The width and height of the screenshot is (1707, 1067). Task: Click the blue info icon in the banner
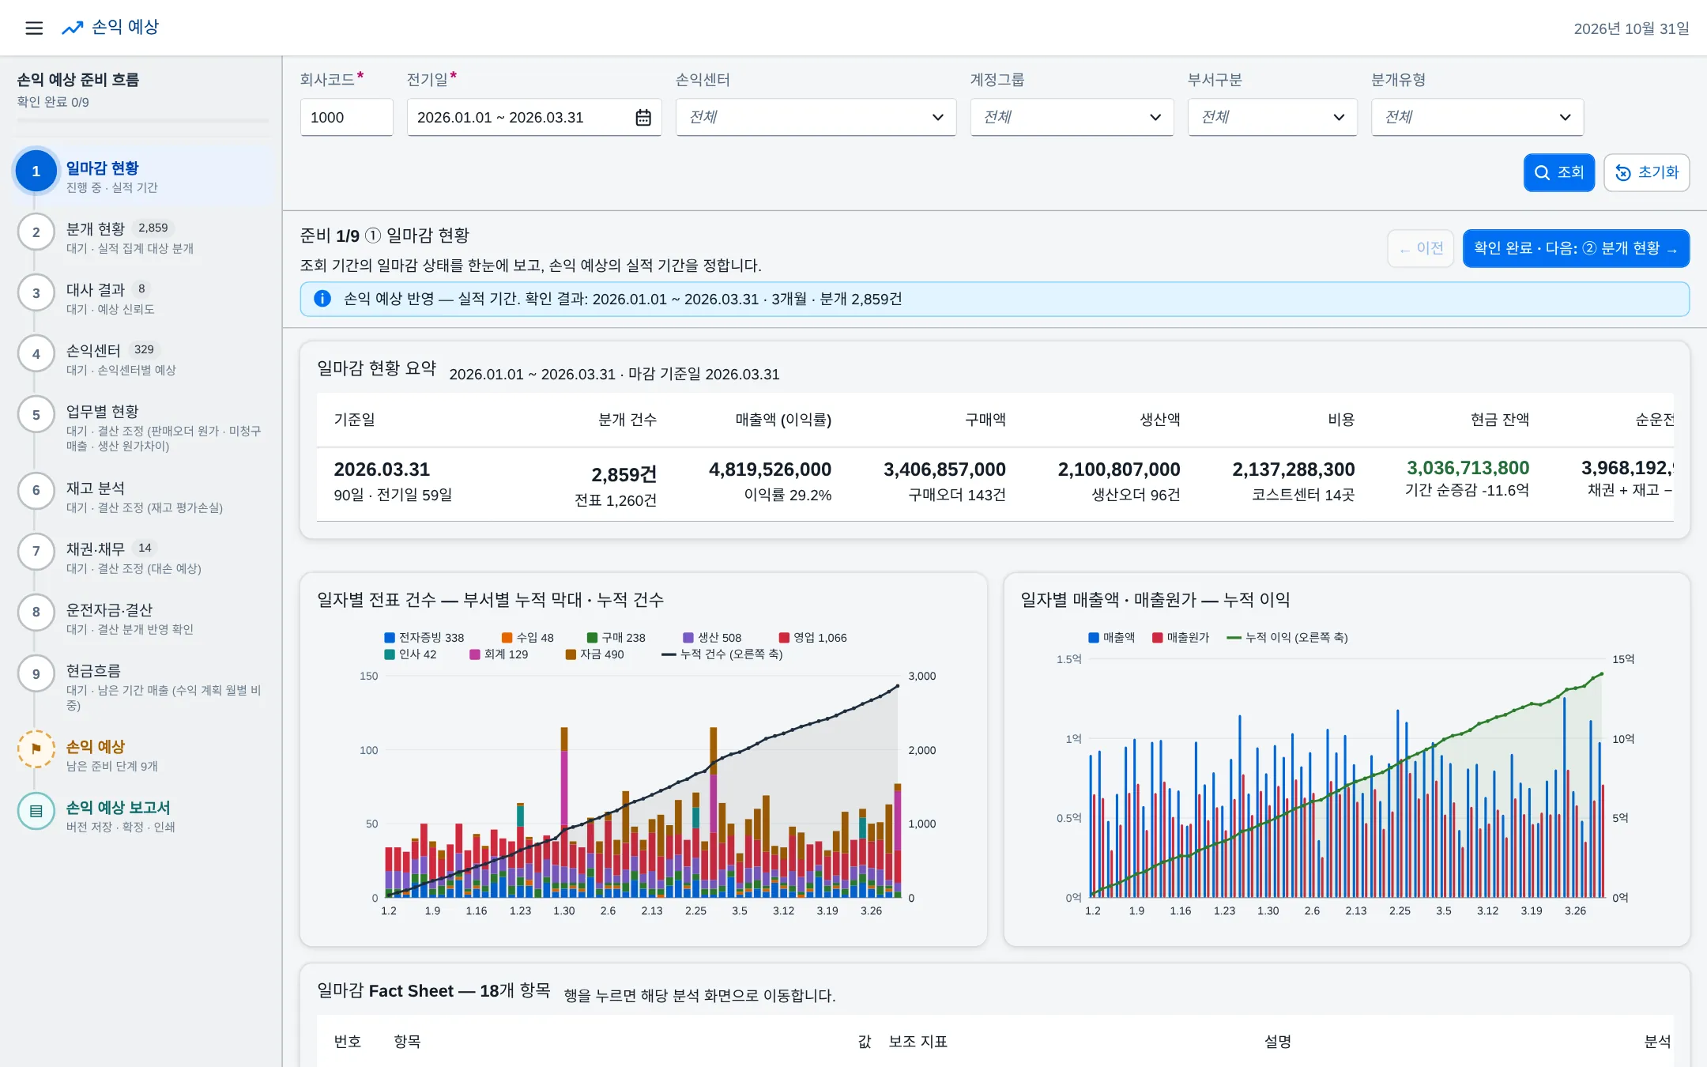click(x=322, y=299)
